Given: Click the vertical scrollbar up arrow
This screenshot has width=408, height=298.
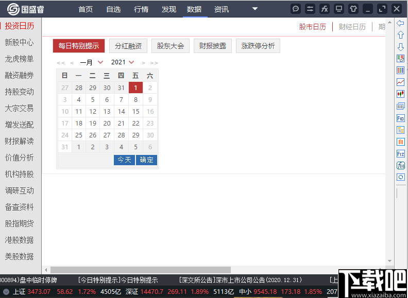Looking at the screenshot, I should 389,22.
